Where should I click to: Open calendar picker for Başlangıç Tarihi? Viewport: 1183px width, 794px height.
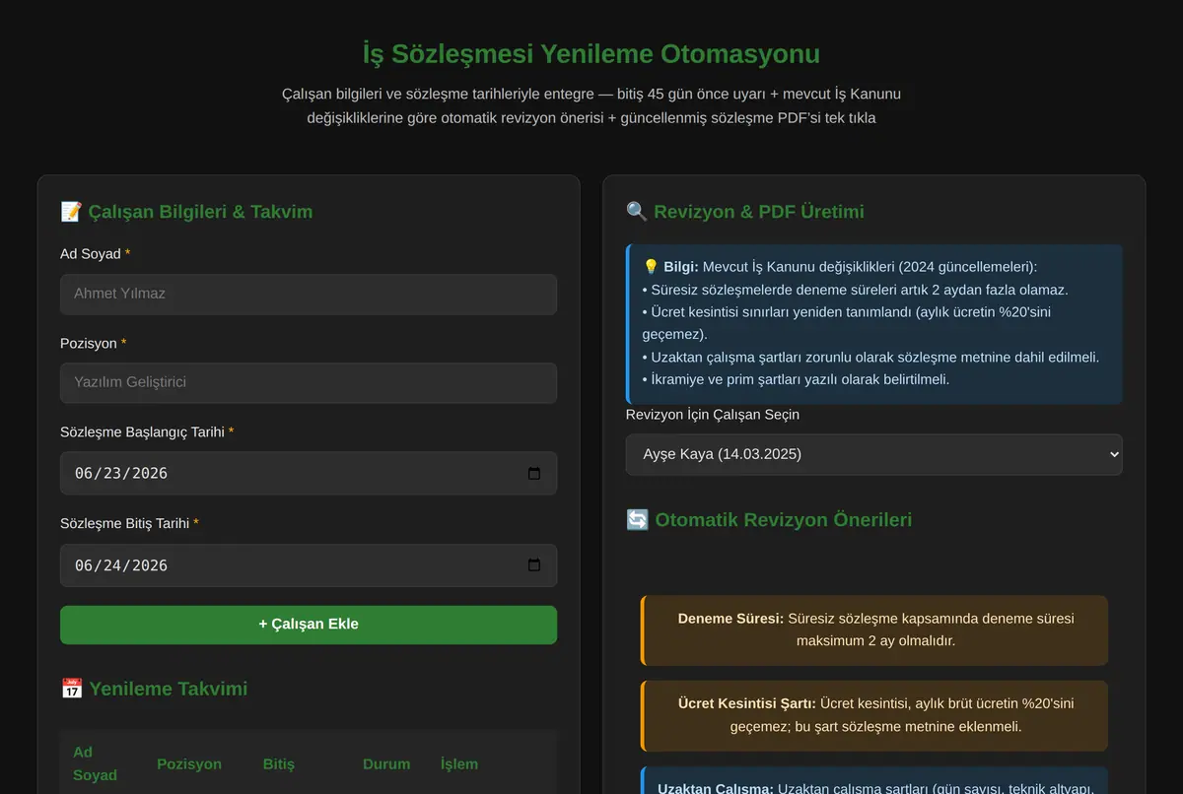(534, 473)
